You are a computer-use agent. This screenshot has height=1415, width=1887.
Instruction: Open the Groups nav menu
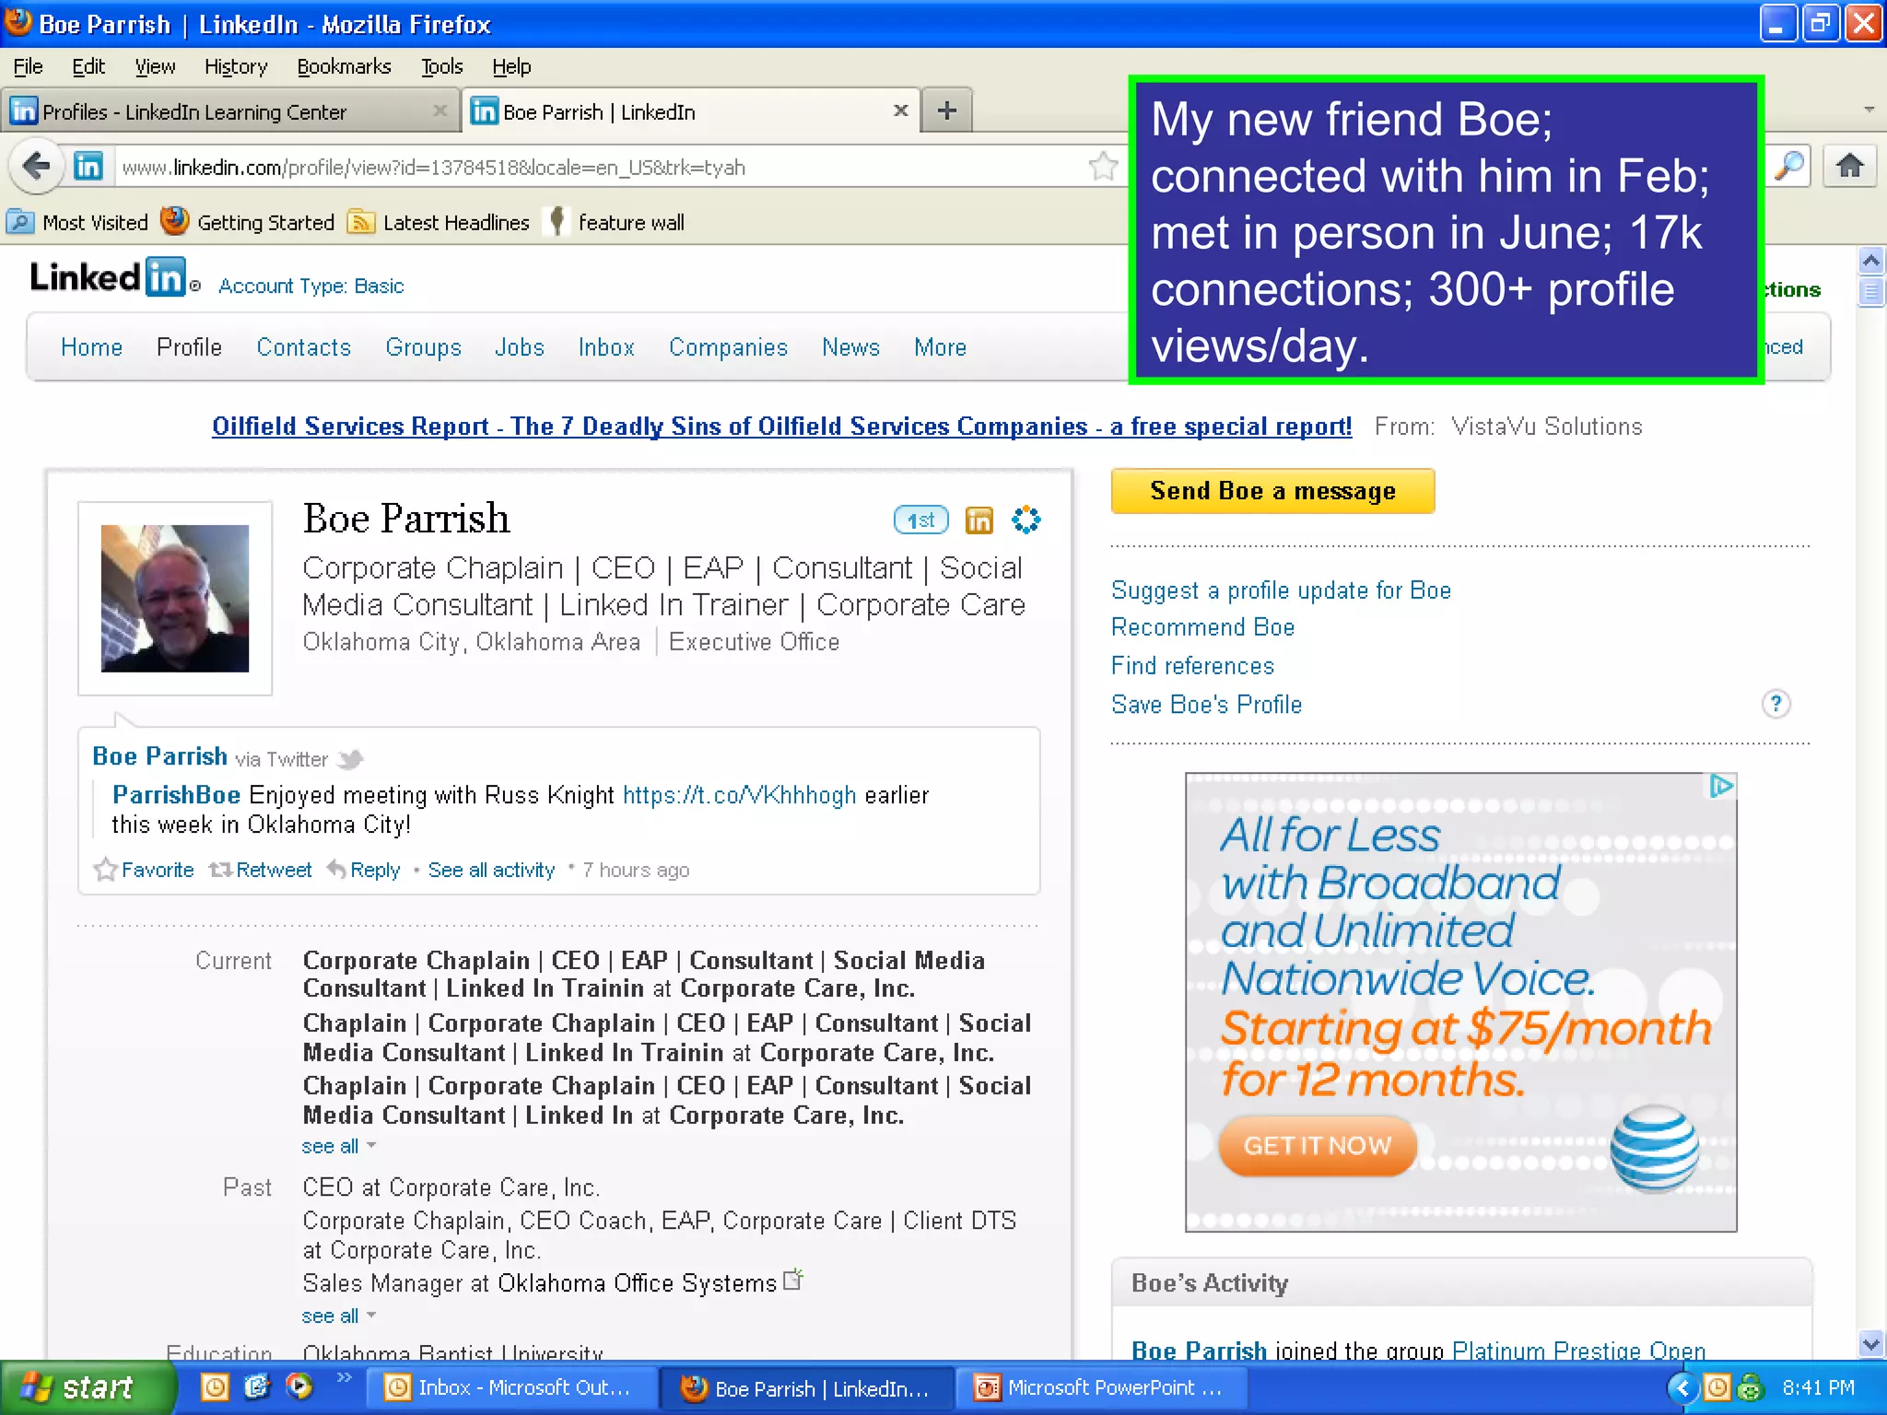(424, 347)
